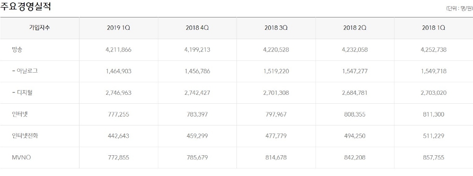The width and height of the screenshot is (473, 176).
Task: Select cell value 4,199,213
Action: [197, 50]
